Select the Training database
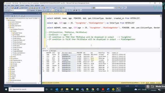Viewport: 165px width, 93px height. click(13, 75)
